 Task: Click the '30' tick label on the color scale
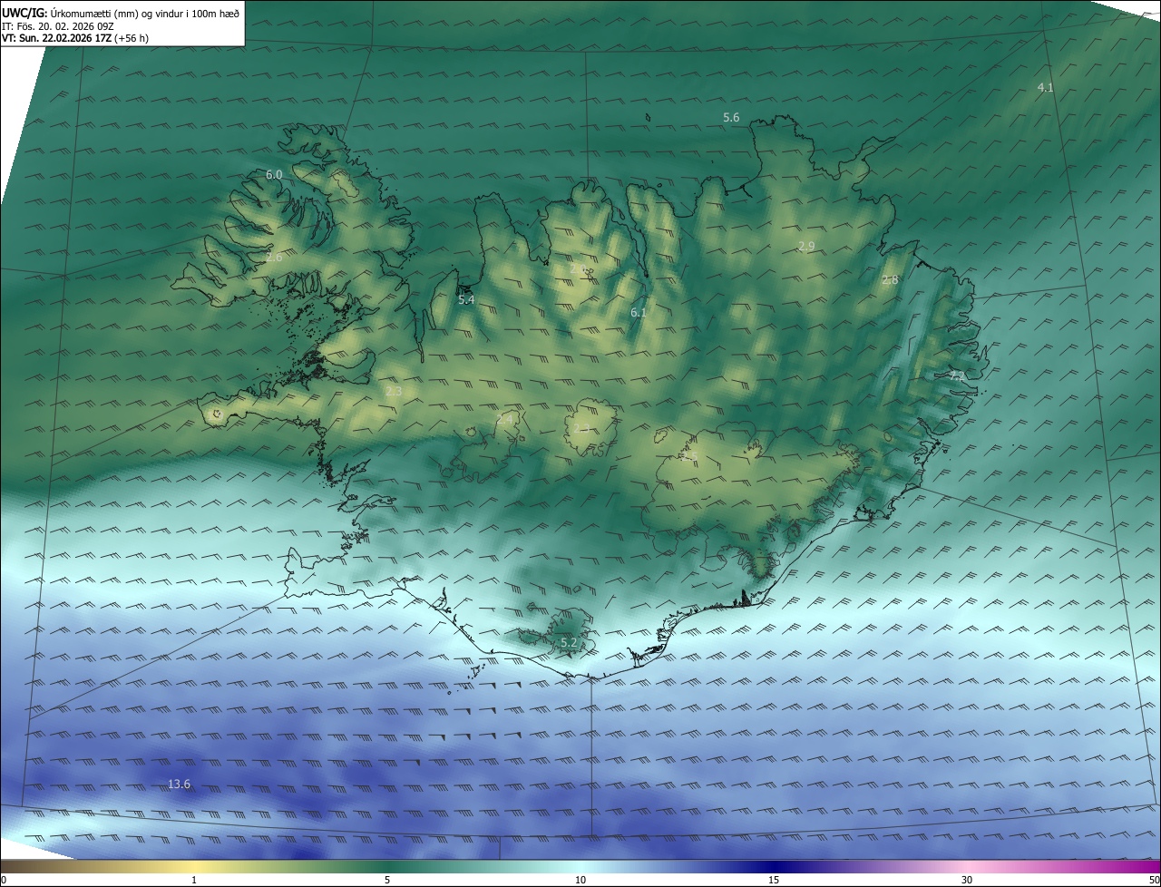(x=967, y=880)
